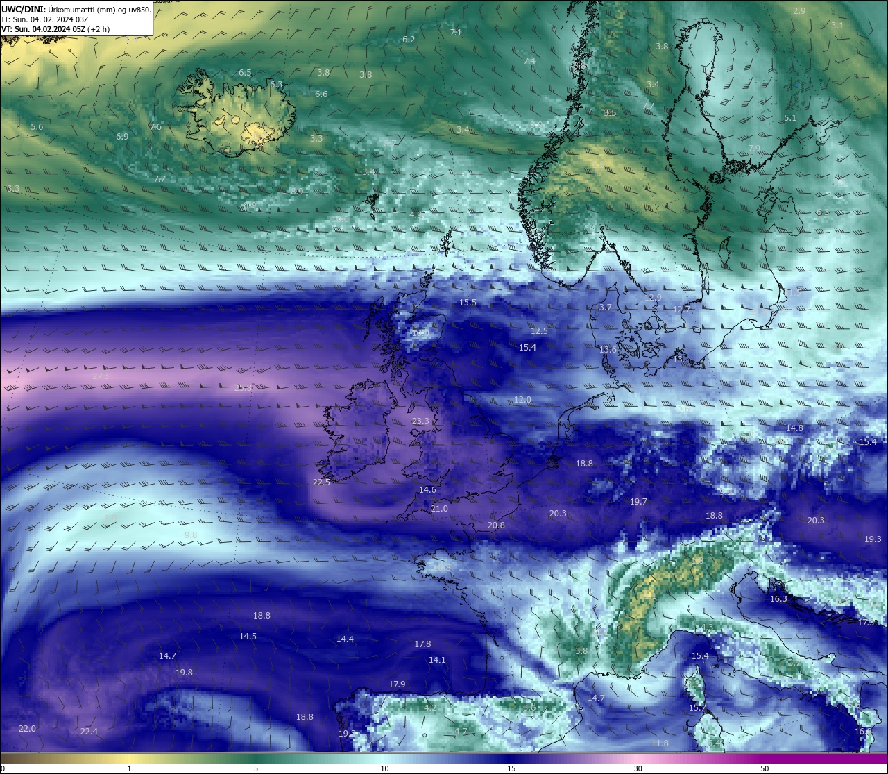Click the 22.4 value on the map
Screen dimensions: 888x774
coord(89,731)
